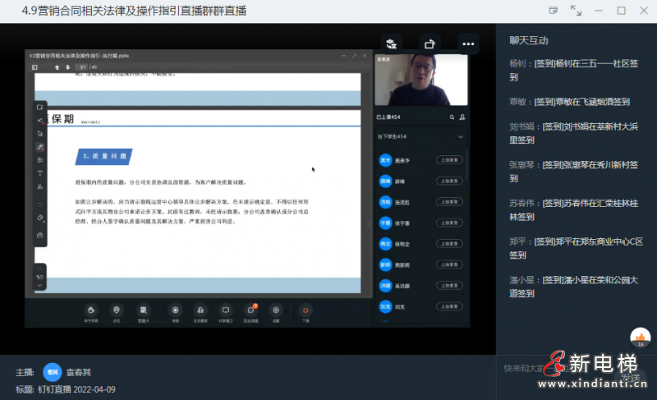Screen dimensions: 657x400
Task: Select the mouse pointer tool in annotation toolbar
Action: 39,133
